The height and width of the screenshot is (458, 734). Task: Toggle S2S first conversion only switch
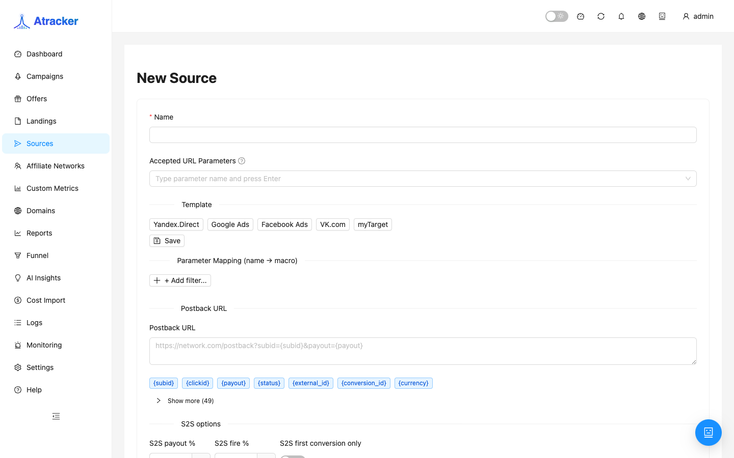tap(293, 456)
